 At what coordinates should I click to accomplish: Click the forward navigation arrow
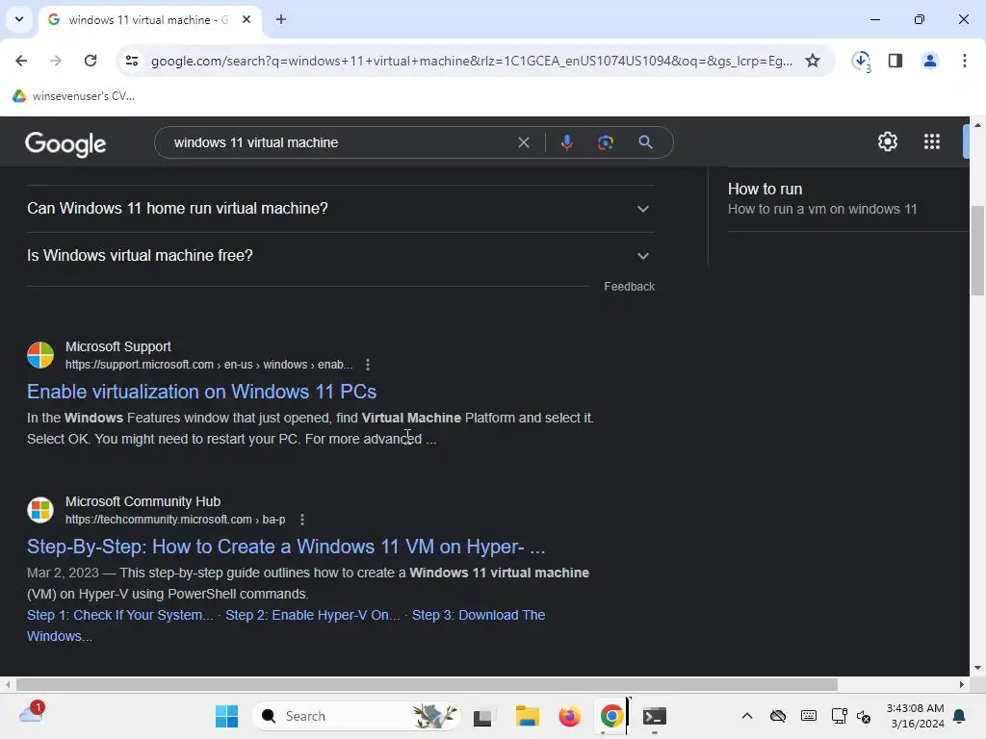[x=56, y=61]
